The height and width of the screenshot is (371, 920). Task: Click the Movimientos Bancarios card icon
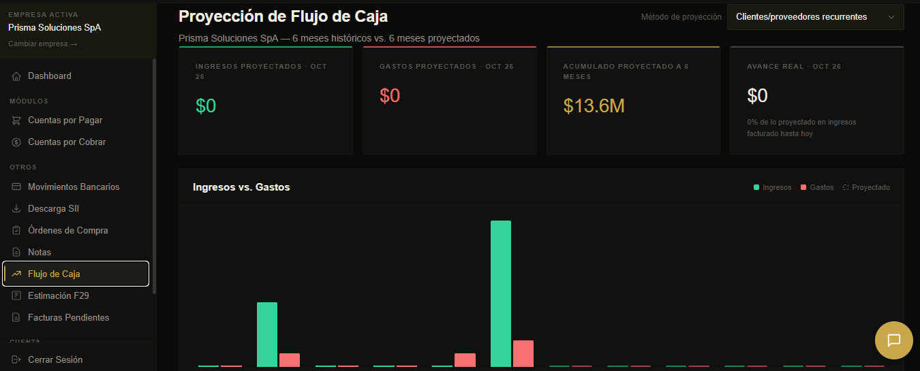(16, 187)
